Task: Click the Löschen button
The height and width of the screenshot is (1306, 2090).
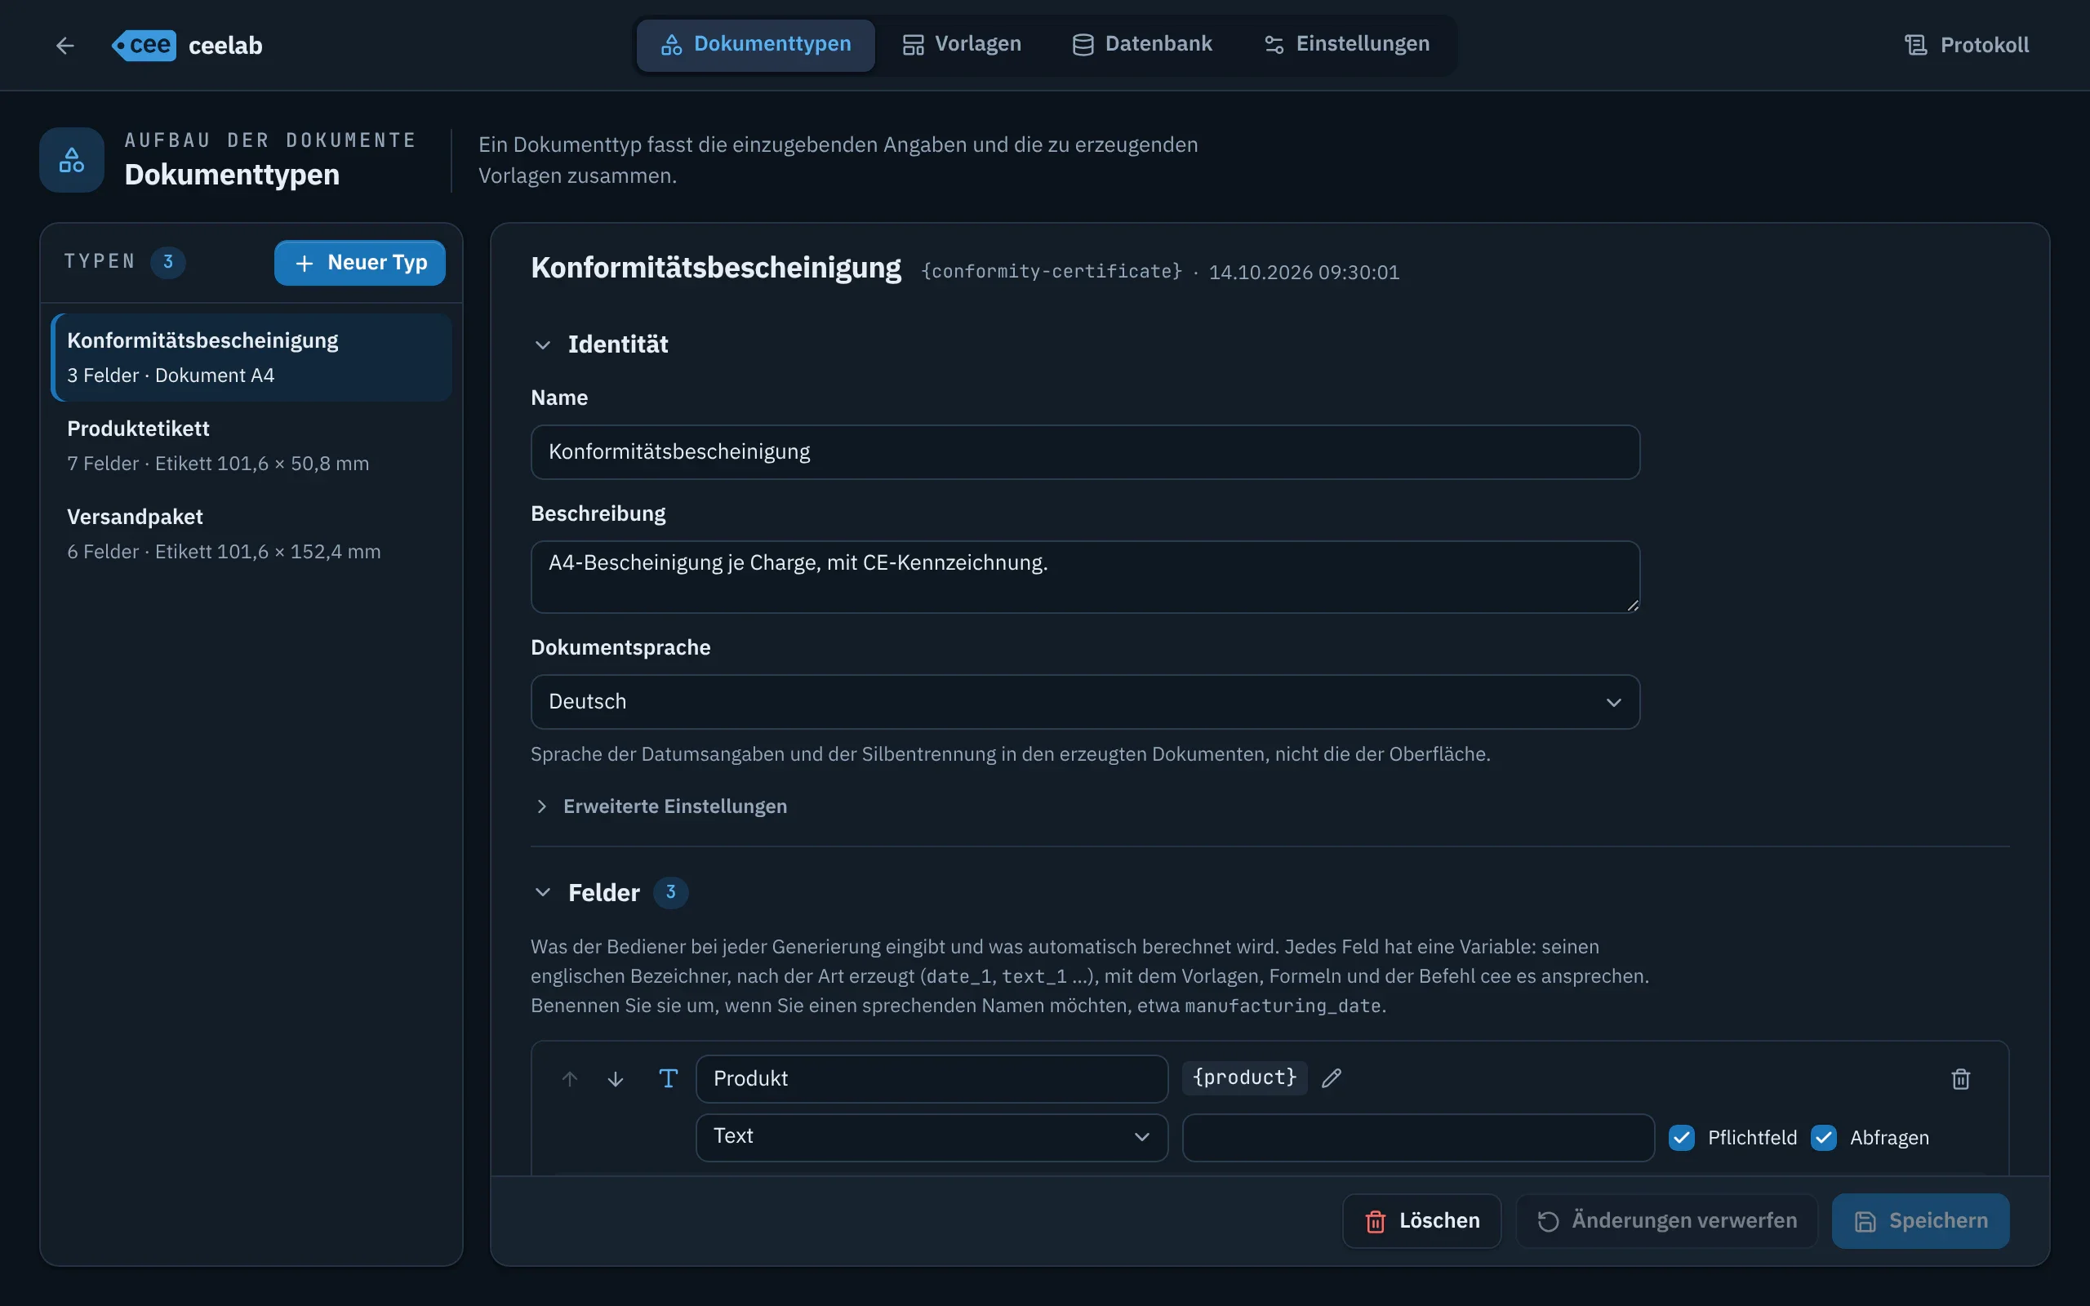Action: click(1421, 1220)
